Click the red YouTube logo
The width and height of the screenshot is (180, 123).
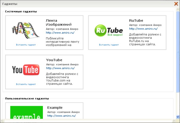click(x=26, y=70)
